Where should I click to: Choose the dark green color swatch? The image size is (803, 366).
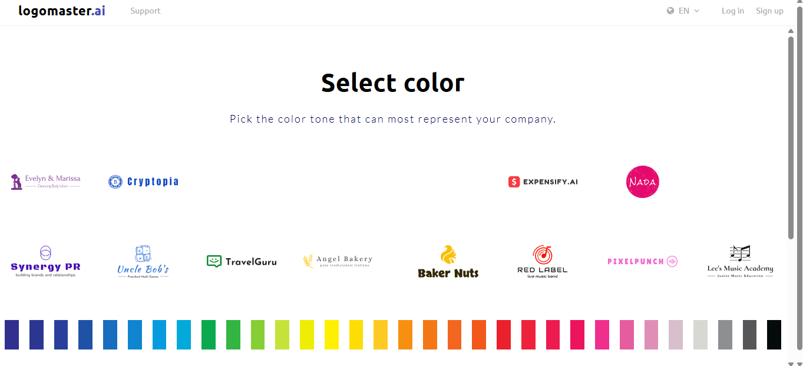coord(209,335)
